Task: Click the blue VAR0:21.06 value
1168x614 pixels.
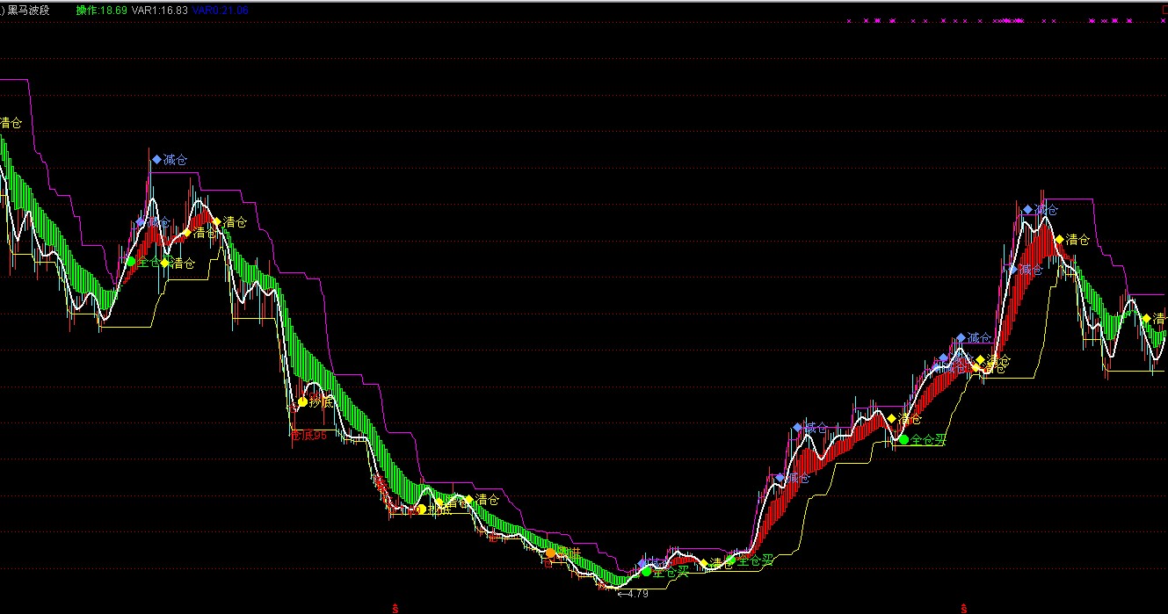Action: tap(220, 10)
